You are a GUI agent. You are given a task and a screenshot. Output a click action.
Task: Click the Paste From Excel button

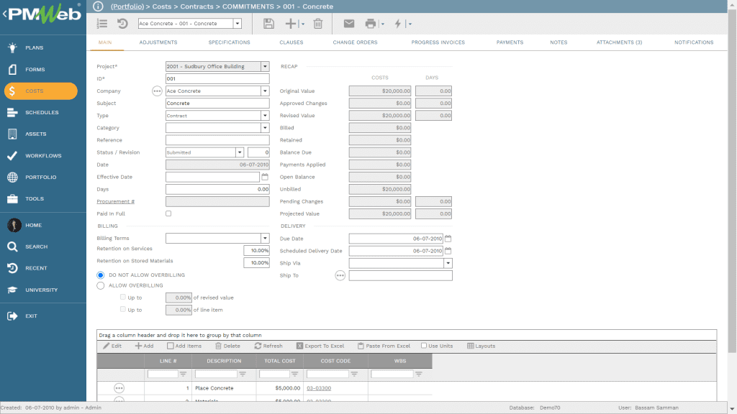tap(384, 346)
